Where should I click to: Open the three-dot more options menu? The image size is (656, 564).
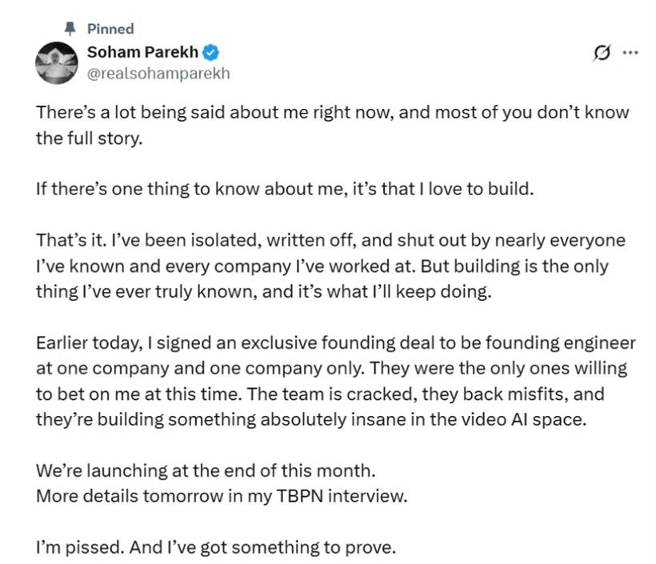(x=630, y=53)
